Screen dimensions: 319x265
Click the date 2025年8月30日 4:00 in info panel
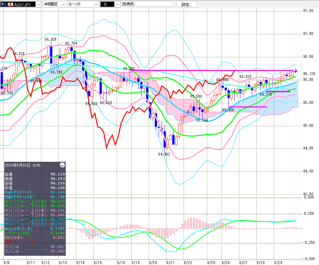[23, 165]
